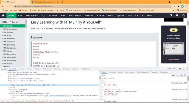Screen dimensions: 189x106
Task: Click the browser back arrow
Action: [3, 6]
